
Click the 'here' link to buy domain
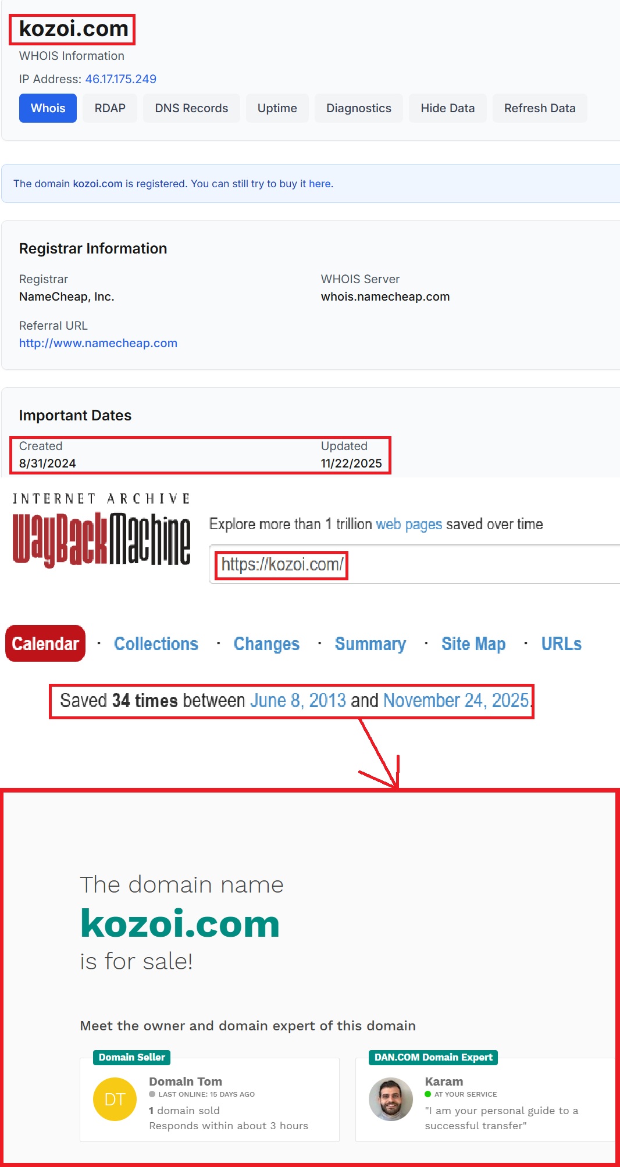319,184
